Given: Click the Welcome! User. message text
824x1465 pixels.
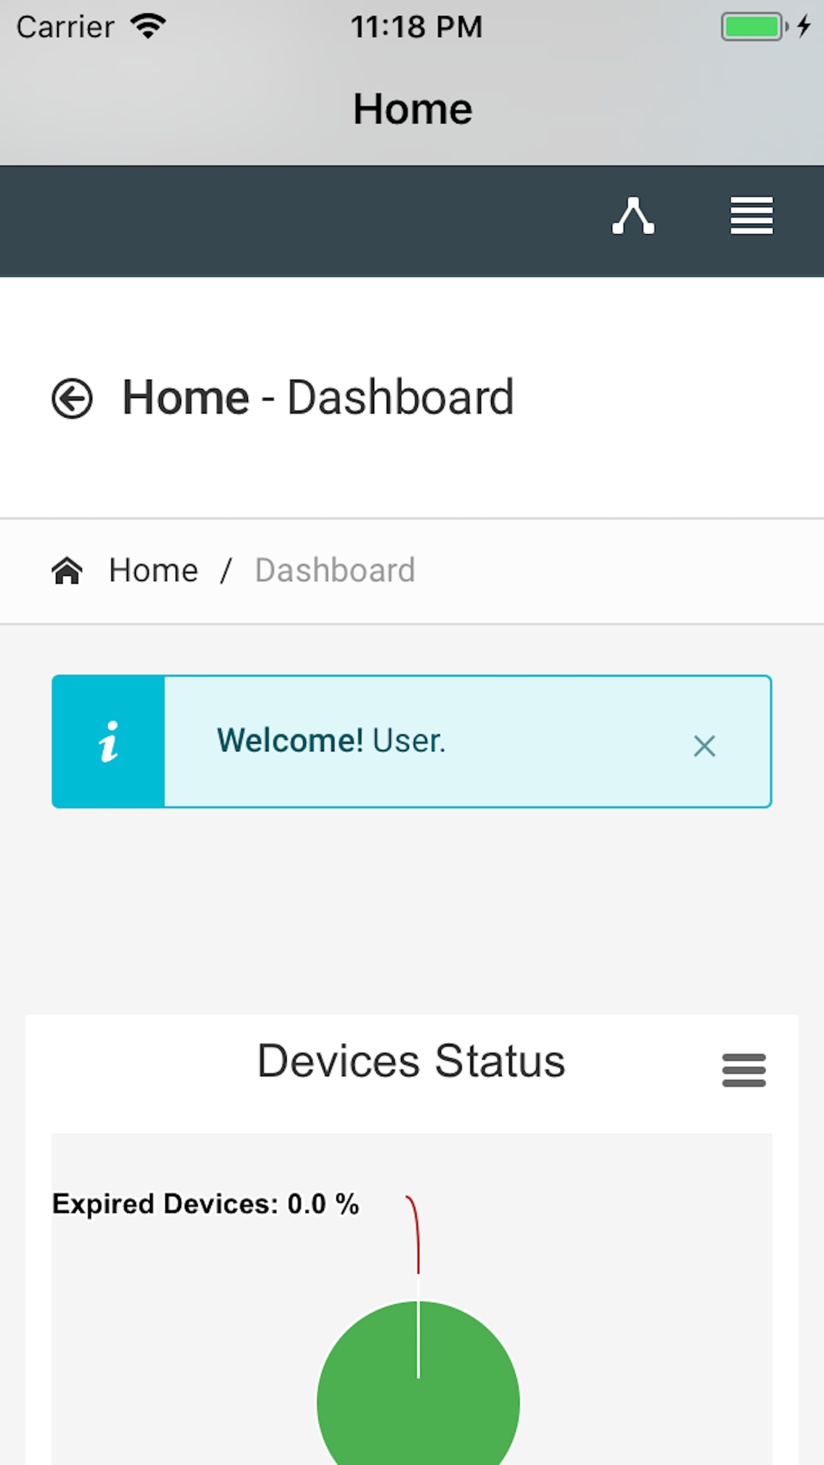Looking at the screenshot, I should (x=331, y=741).
